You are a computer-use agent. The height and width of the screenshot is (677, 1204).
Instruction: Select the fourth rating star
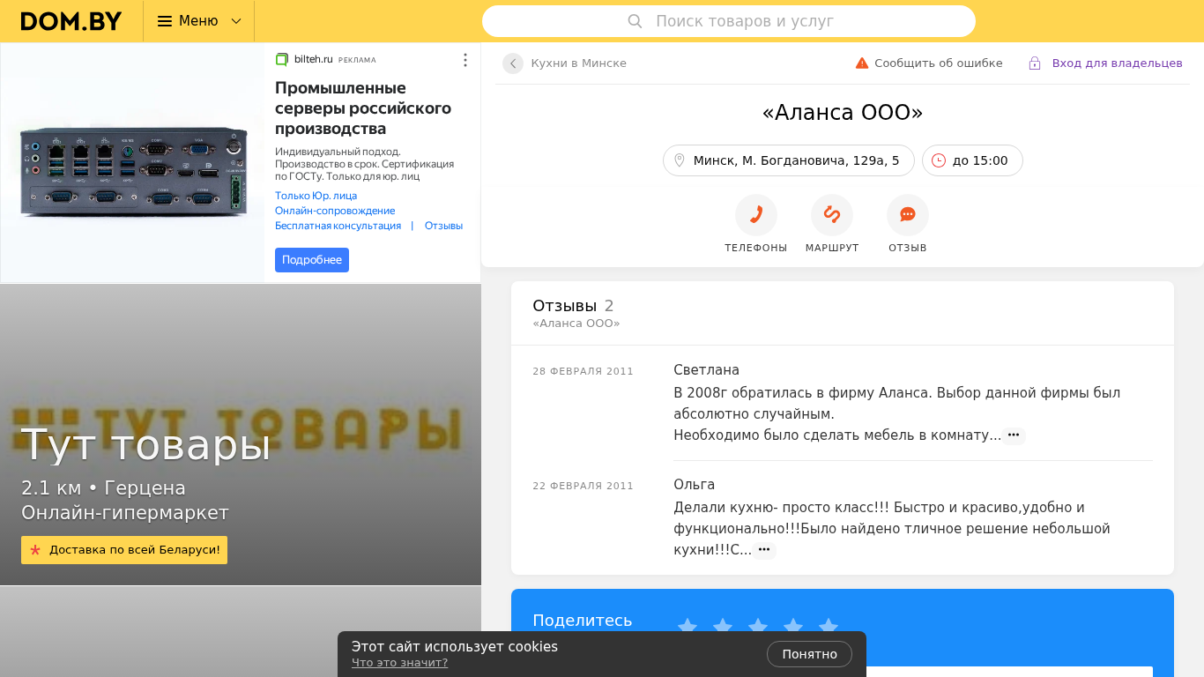tap(793, 627)
